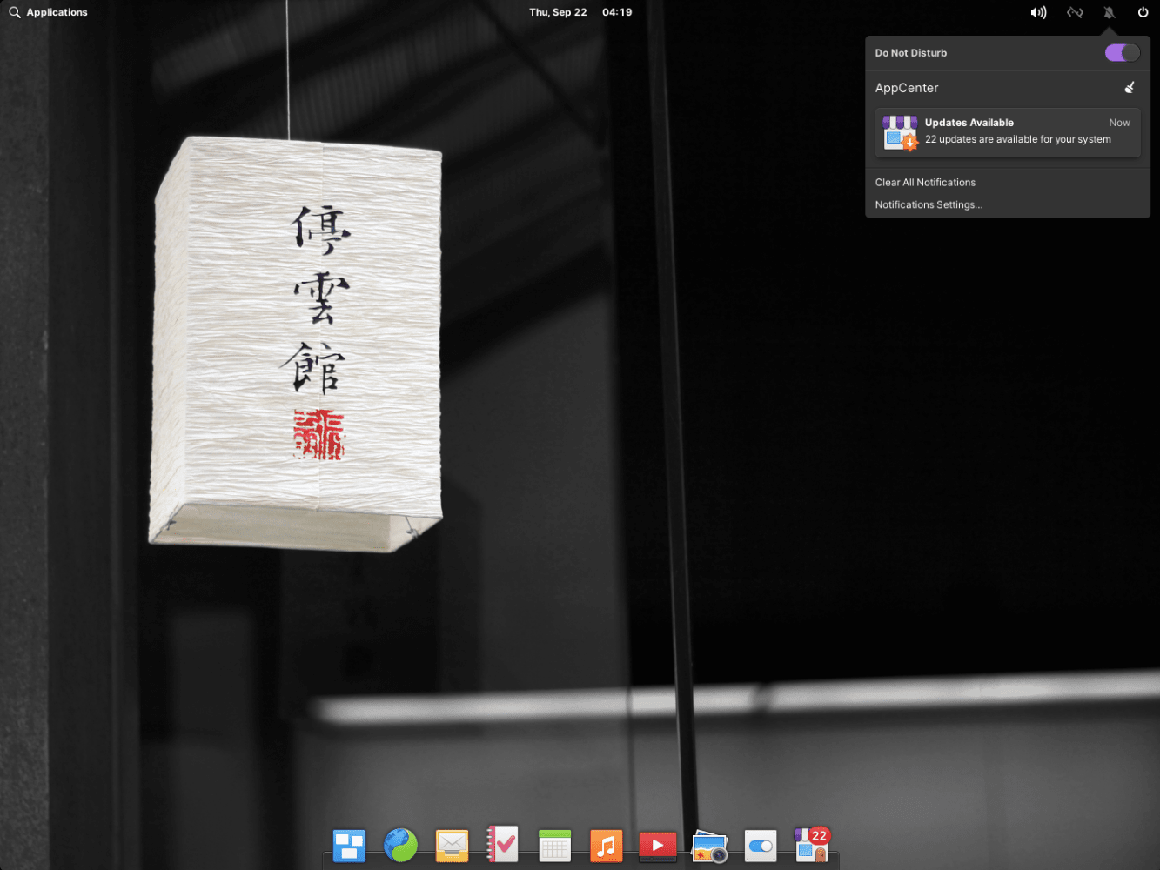Select Notifications Settings entry
1160x870 pixels.
point(929,204)
